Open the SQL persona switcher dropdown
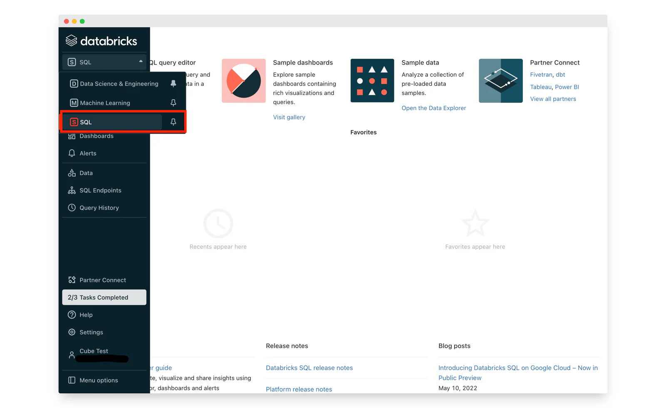This screenshot has width=666, height=408. pos(104,62)
